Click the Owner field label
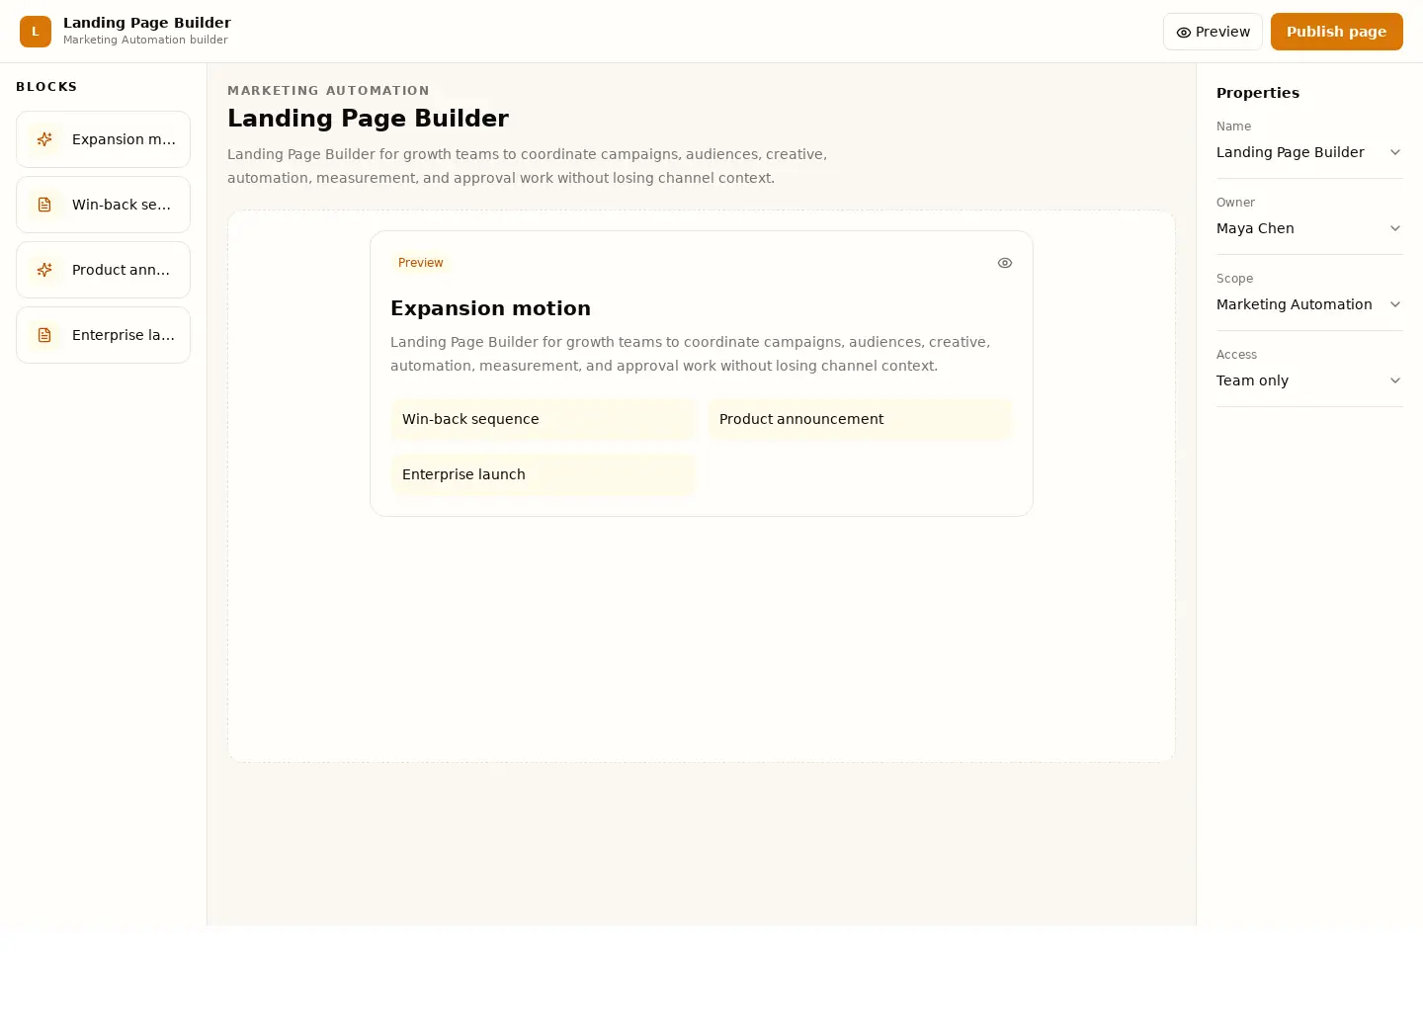 tap(1235, 203)
